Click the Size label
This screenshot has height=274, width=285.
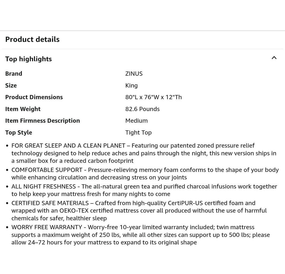[x=11, y=85]
